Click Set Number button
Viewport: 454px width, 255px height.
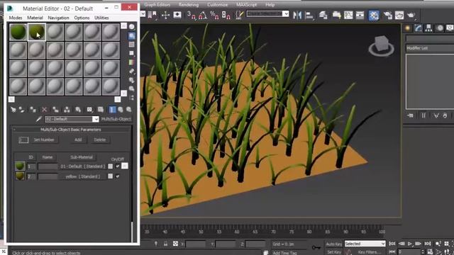pyautogui.click(x=44, y=140)
